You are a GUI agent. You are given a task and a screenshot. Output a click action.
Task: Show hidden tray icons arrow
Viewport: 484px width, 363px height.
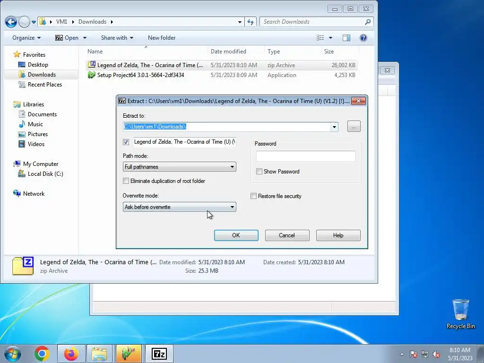tap(402, 354)
